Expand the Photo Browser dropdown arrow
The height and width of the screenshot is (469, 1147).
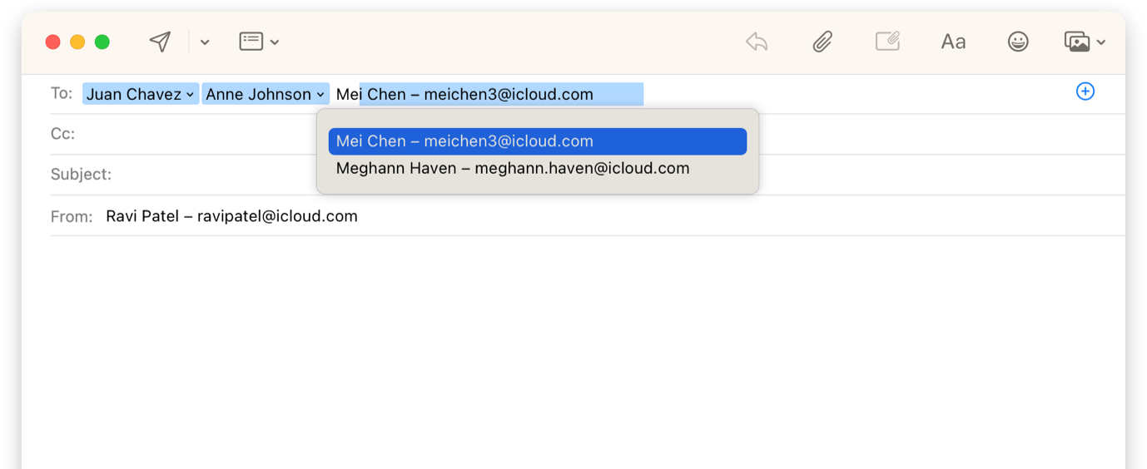click(x=1101, y=42)
